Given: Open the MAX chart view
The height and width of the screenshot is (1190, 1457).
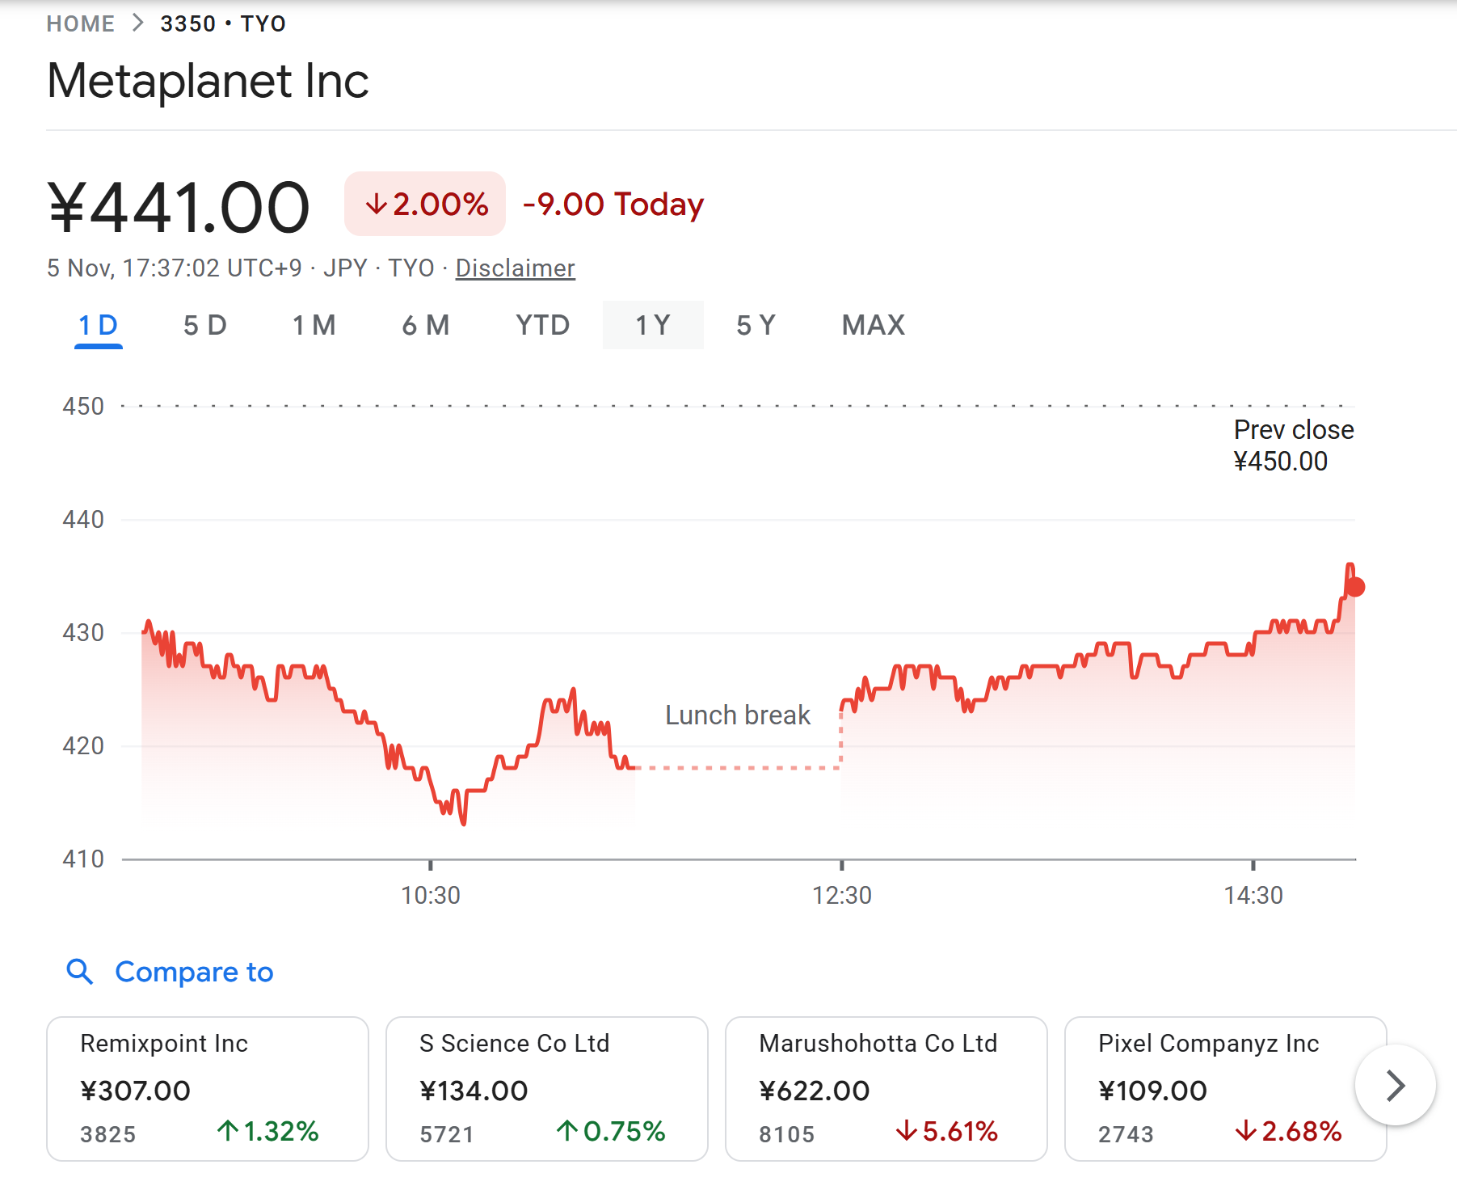Looking at the screenshot, I should [872, 325].
